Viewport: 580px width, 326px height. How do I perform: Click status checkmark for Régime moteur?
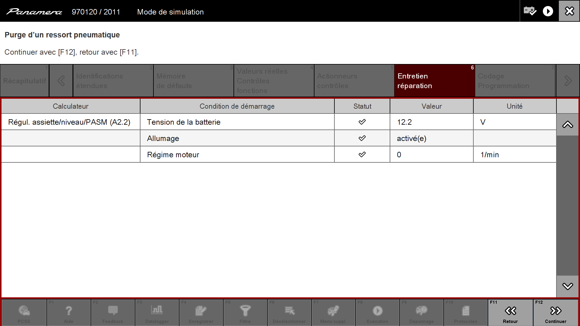362,155
